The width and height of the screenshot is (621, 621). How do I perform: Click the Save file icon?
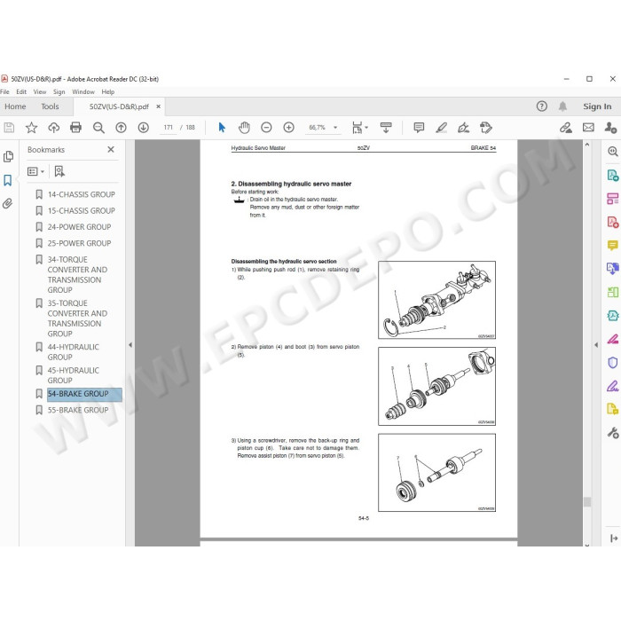[x=9, y=128]
